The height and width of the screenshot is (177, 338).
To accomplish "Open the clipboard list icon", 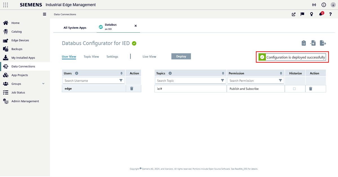I will pos(304,43).
